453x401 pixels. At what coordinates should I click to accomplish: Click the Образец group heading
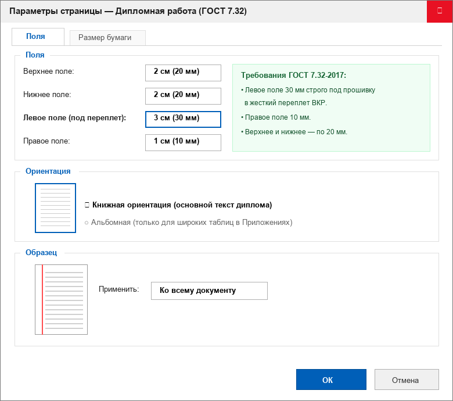pos(41,252)
